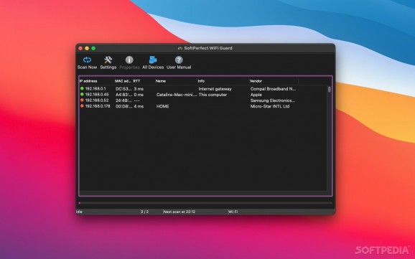Viewport: 415px width, 259px height.
Task: Click the 3 ms RTT value
Action: pos(139,89)
